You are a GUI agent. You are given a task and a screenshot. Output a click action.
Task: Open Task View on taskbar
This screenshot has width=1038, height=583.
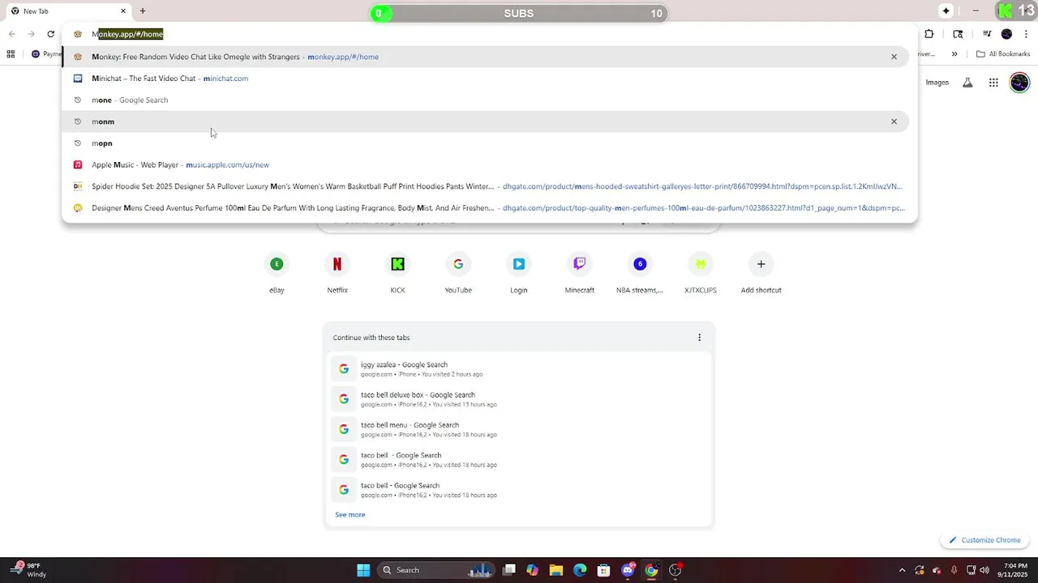509,570
